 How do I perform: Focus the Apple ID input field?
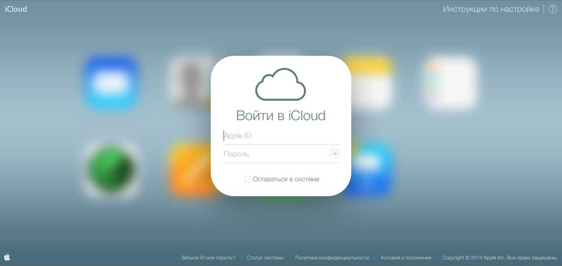click(281, 136)
